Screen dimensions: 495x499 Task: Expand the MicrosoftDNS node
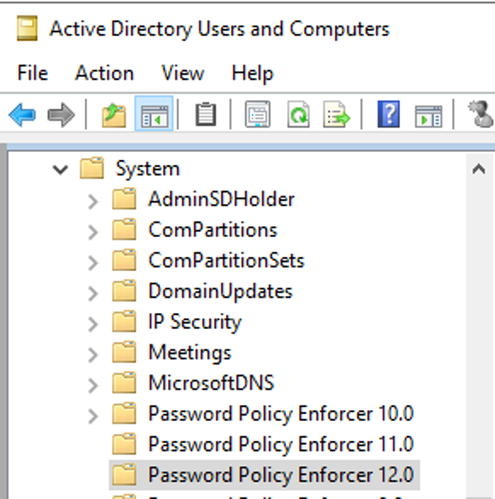(93, 385)
